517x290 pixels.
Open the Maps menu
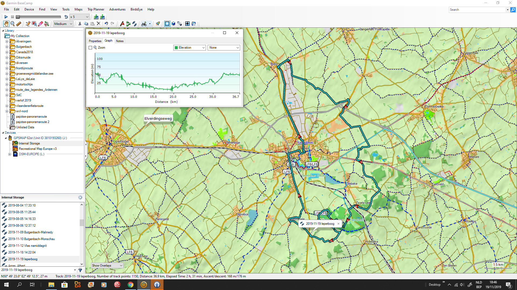click(x=78, y=9)
